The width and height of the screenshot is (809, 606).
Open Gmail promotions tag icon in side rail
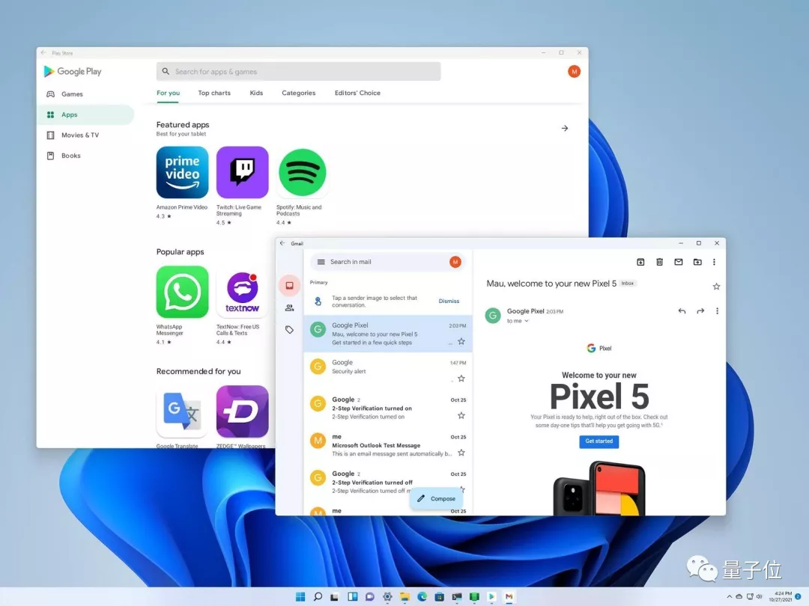(289, 330)
